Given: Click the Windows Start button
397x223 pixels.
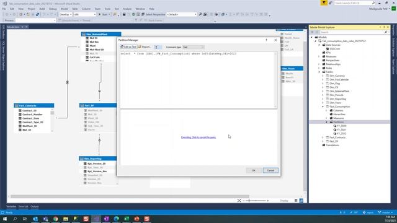Looking at the screenshot, I should pyautogui.click(x=4, y=219).
